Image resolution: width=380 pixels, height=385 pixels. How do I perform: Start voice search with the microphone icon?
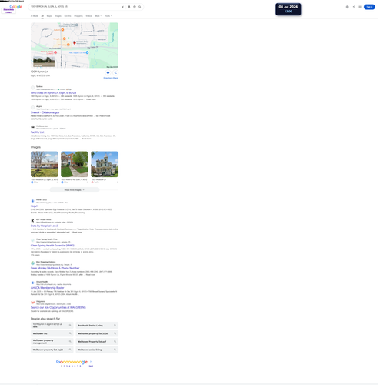pyautogui.click(x=129, y=7)
